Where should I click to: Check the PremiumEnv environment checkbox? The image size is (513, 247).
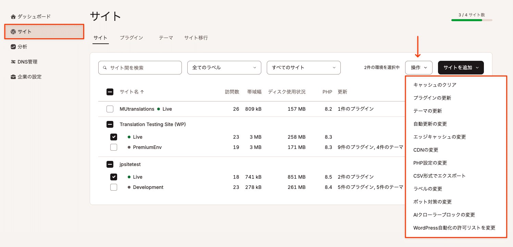tap(114, 147)
